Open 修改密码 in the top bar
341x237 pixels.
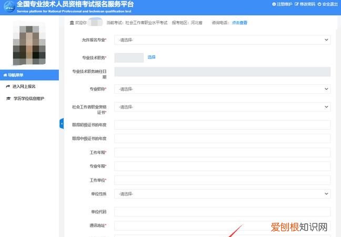307,4
